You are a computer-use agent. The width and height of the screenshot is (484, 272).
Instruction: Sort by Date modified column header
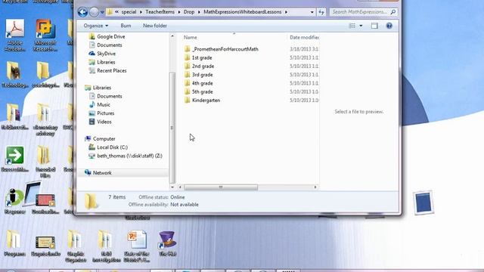pos(304,37)
